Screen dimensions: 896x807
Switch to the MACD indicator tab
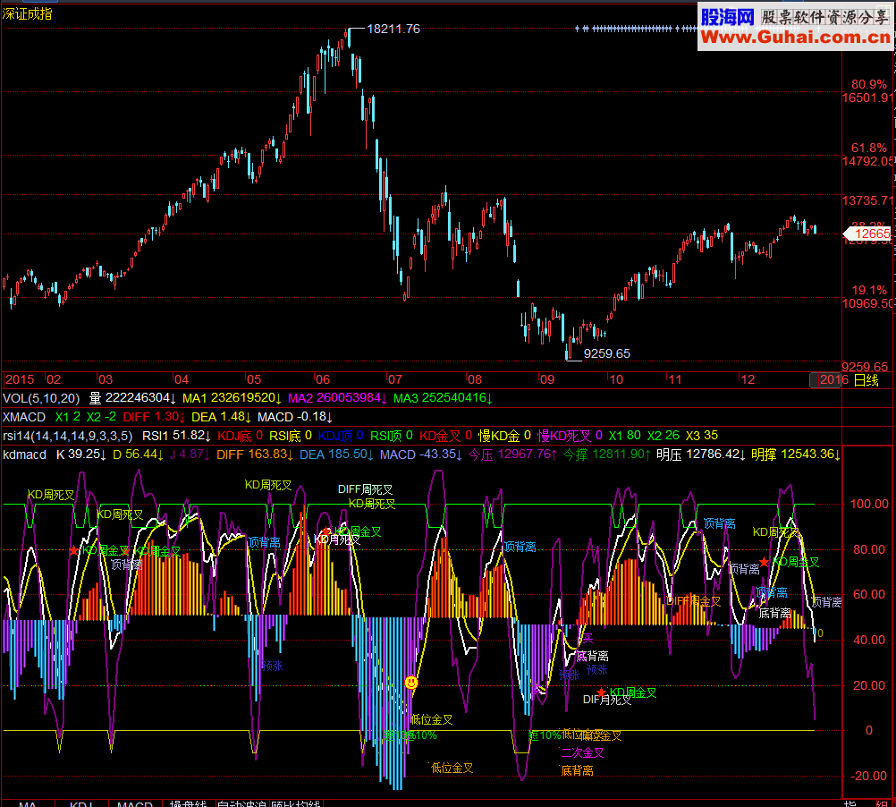[135, 803]
